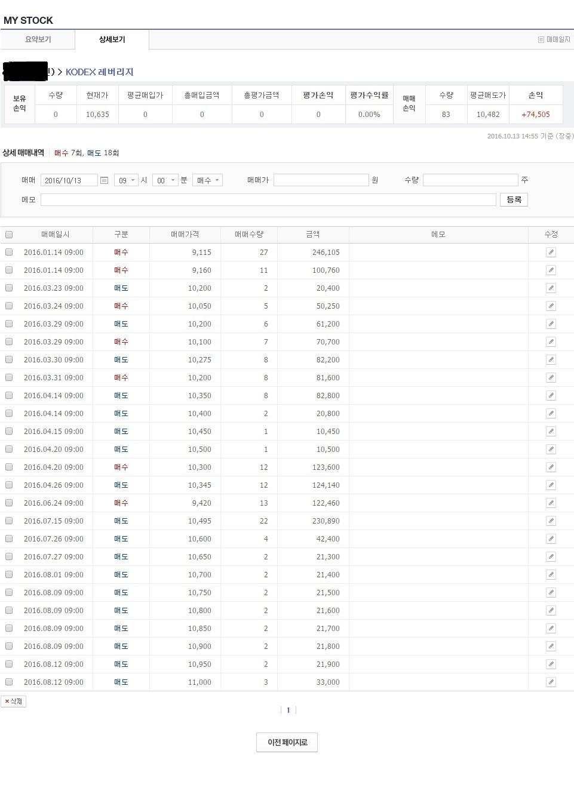The height and width of the screenshot is (794, 574).
Task: Edit the 2016.07.15 transaction of 22 shares
Action: (551, 521)
